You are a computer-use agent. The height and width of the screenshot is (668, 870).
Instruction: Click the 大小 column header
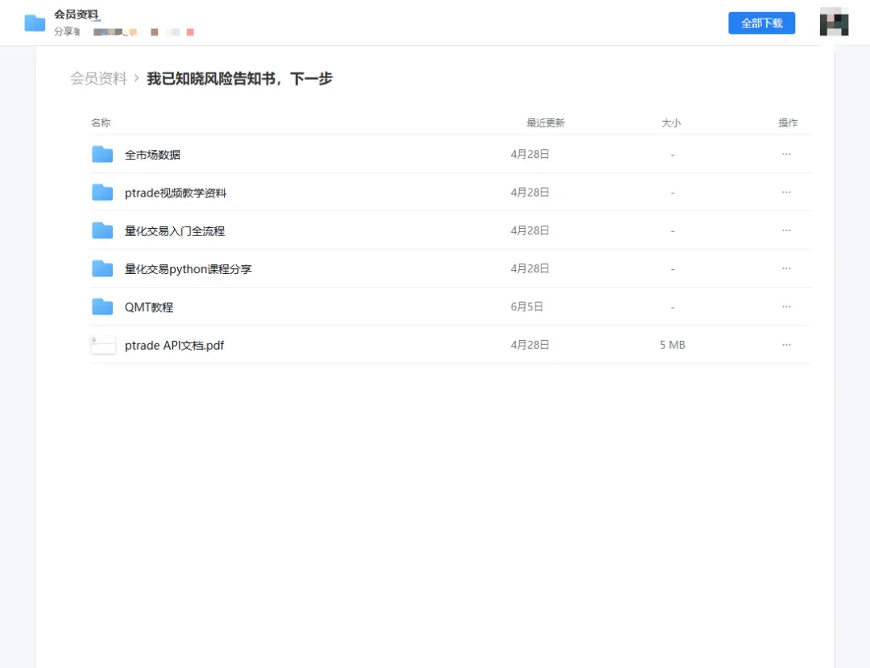(x=671, y=122)
